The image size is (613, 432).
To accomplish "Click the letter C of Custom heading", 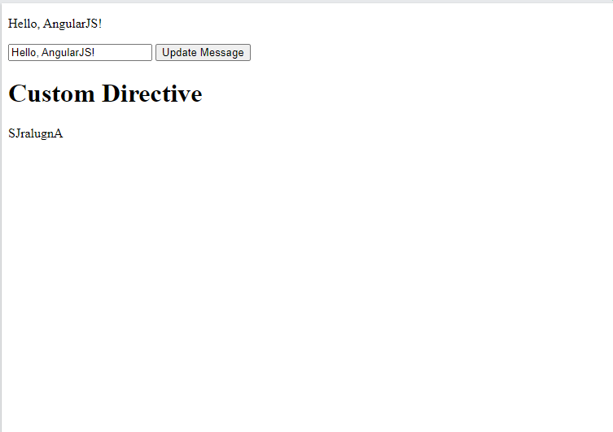I will (x=16, y=94).
